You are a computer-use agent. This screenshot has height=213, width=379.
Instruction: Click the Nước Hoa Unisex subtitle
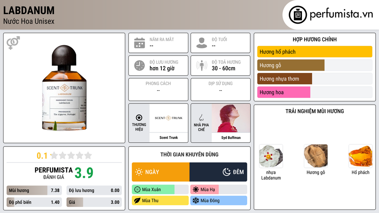click(x=29, y=21)
